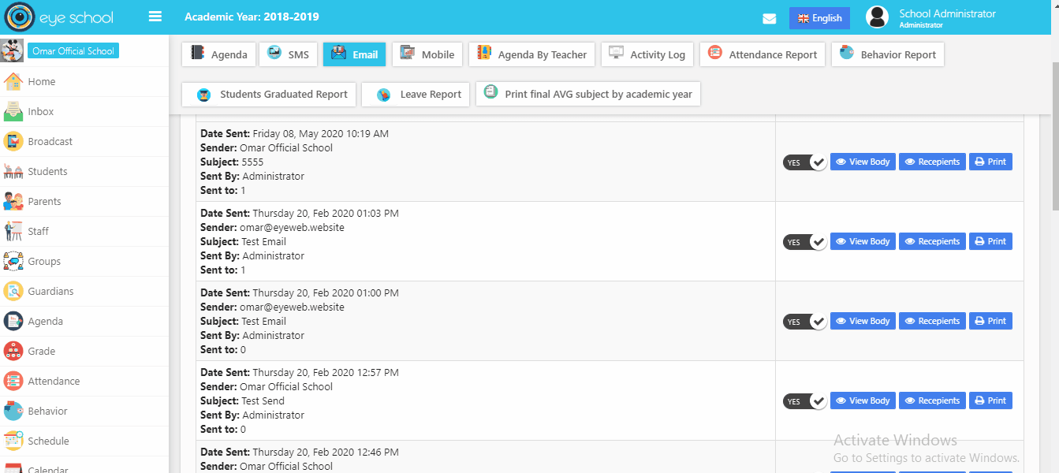Open the Attendance Report tab
Image resolution: width=1059 pixels, height=473 pixels.
pos(762,54)
